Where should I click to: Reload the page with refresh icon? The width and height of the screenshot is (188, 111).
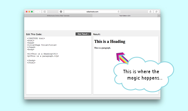119,12
